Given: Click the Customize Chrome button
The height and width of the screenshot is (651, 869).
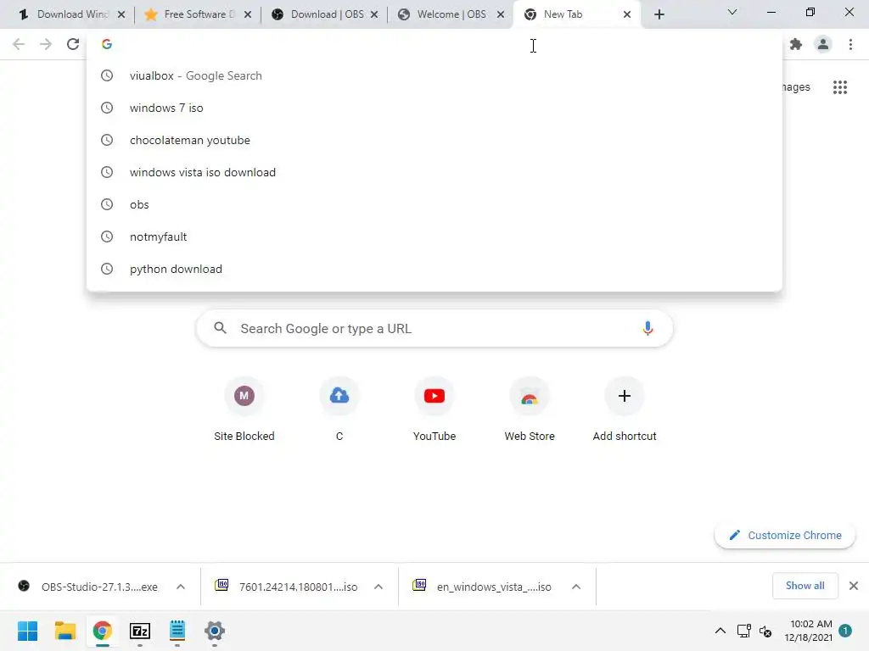Looking at the screenshot, I should [785, 536].
